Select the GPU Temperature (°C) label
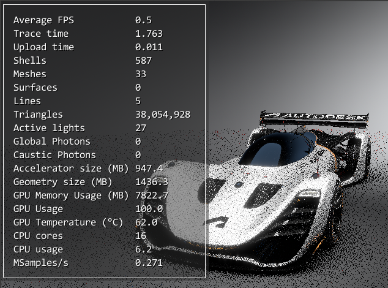388x288 pixels. (x=69, y=222)
